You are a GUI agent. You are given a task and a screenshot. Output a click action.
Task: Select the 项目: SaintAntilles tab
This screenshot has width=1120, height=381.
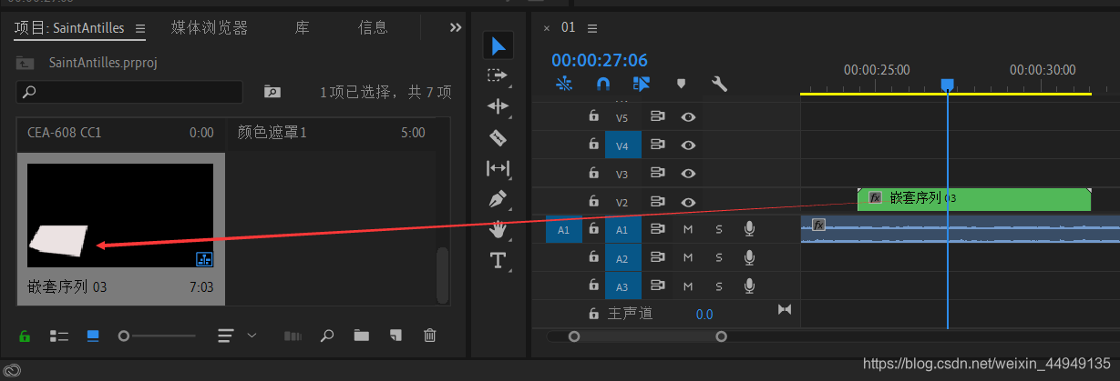[69, 28]
